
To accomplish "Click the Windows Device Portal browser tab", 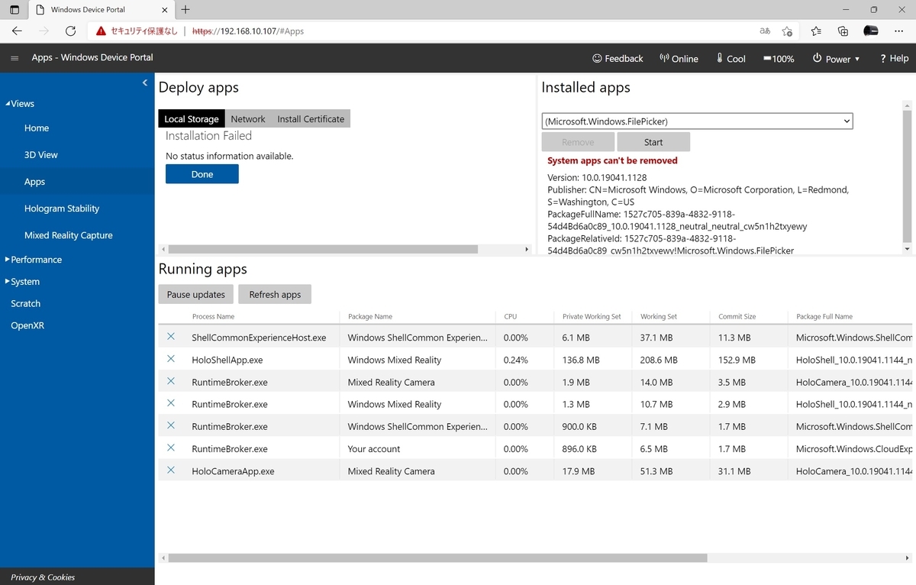I will tap(102, 10).
